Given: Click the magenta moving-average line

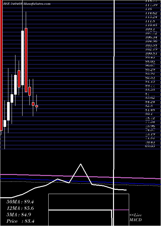Looking at the screenshot, I should pyautogui.click(x=80, y=176).
